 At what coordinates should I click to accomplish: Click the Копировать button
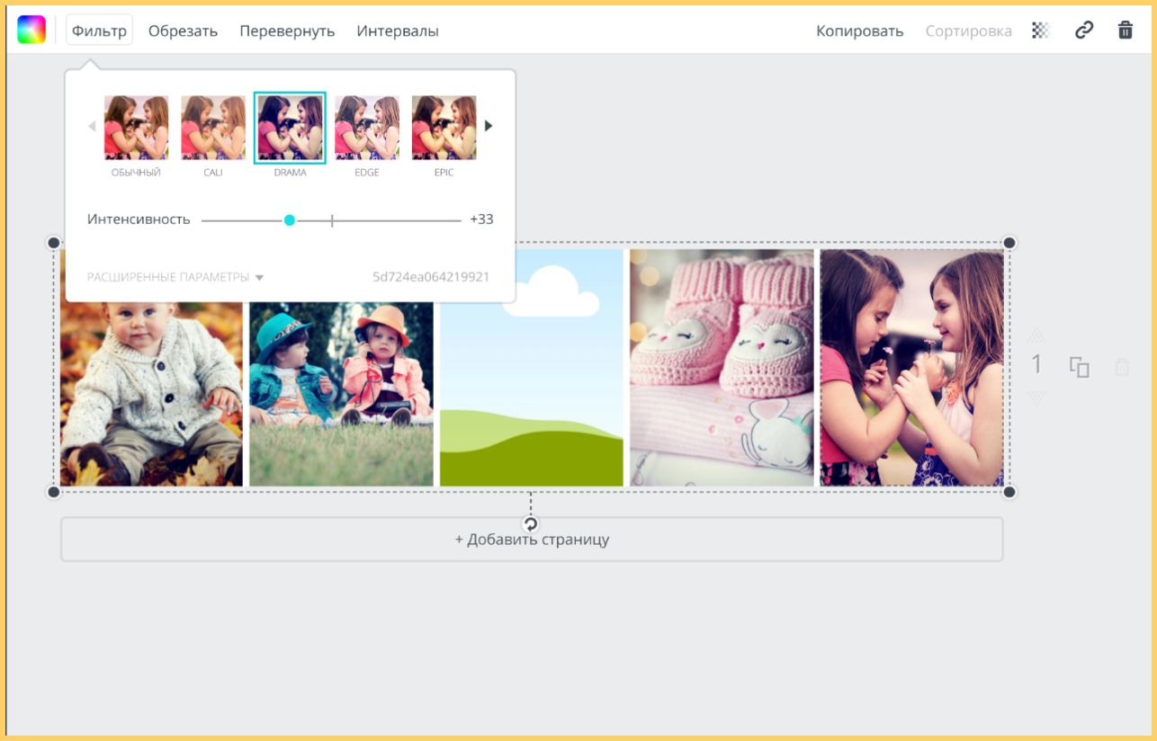[859, 31]
